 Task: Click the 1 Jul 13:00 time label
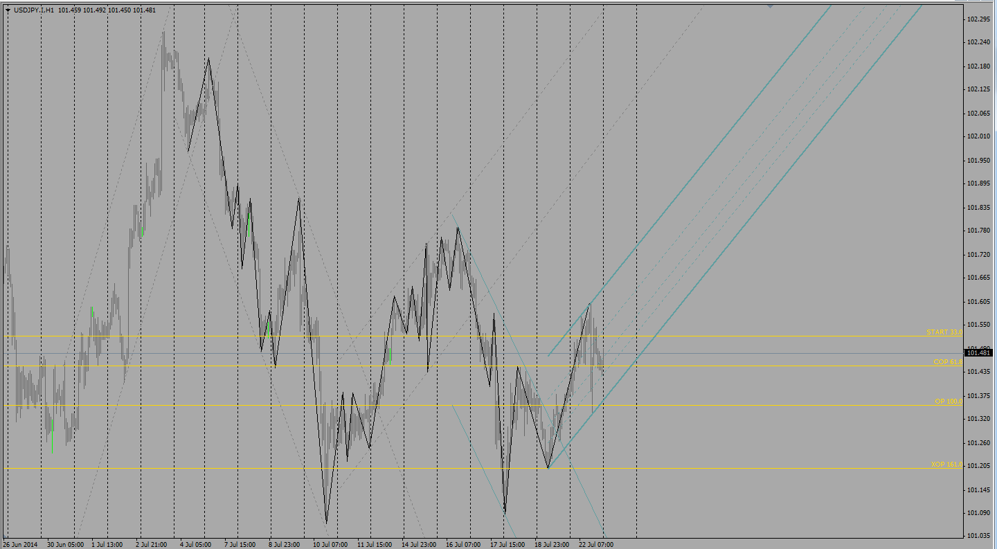[107, 545]
